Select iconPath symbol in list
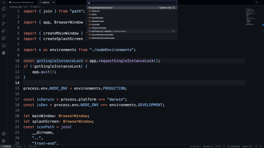Viewport: 264px width, 148px height. (132, 24)
